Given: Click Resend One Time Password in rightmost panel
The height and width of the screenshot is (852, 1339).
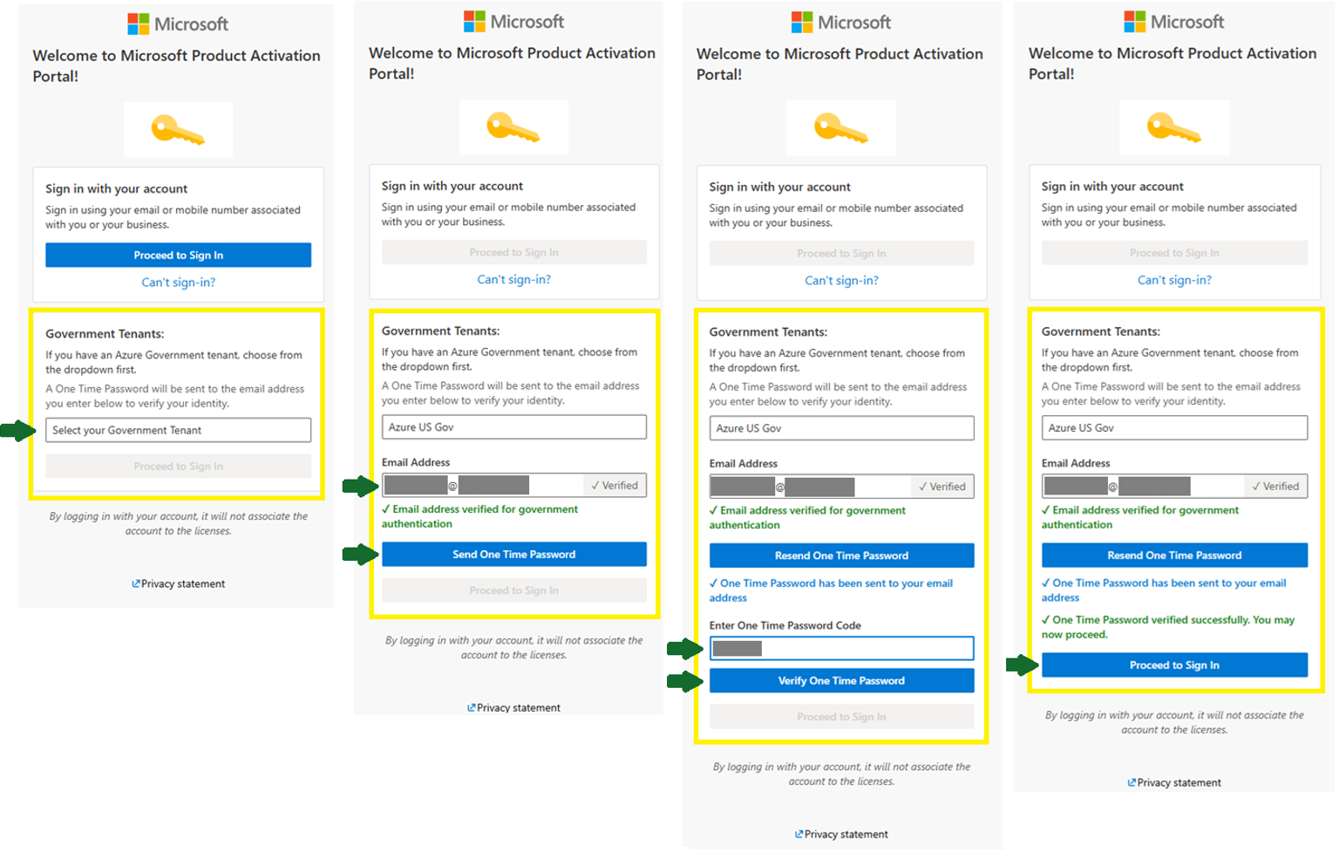Looking at the screenshot, I should tap(1175, 556).
